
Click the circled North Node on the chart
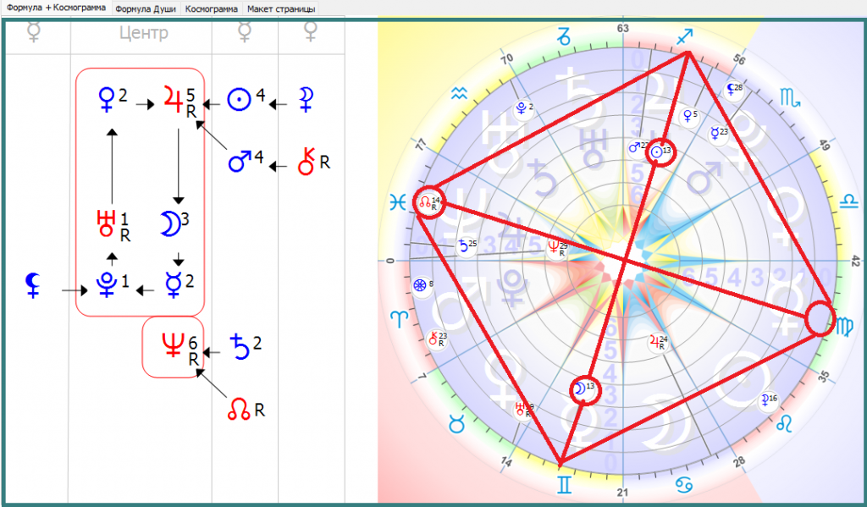(x=428, y=203)
